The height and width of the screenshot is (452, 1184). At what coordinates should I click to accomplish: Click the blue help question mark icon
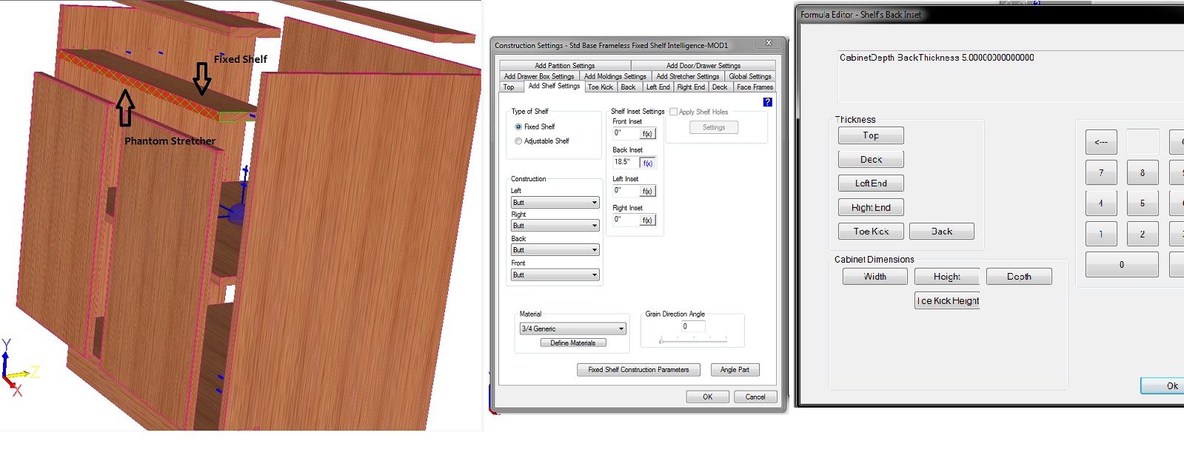pos(767,102)
